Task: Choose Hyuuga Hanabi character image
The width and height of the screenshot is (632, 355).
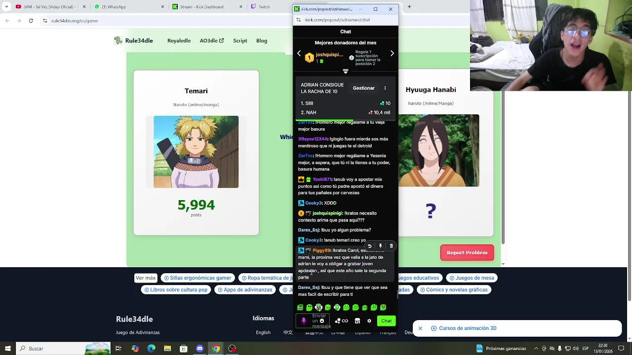Action: (x=438, y=150)
